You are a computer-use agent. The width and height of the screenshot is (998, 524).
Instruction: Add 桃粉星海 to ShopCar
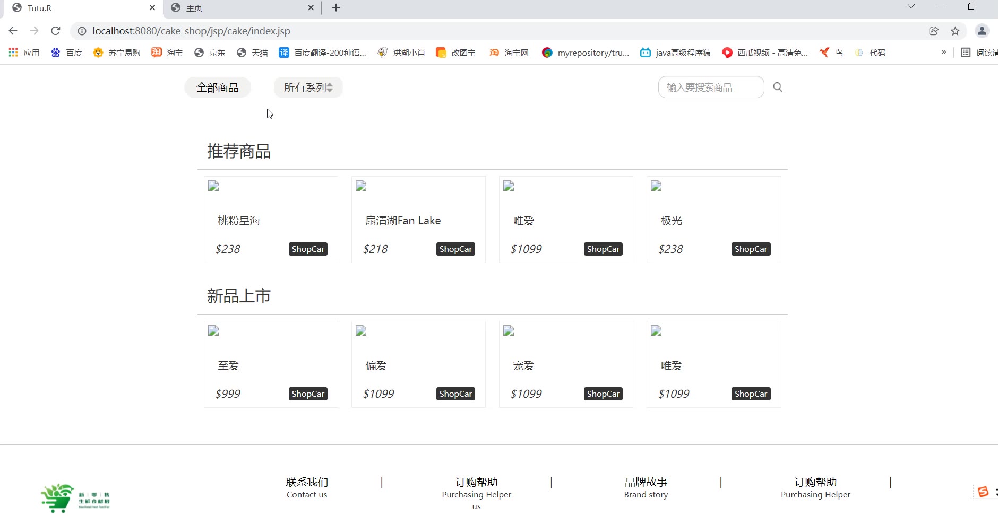click(308, 249)
